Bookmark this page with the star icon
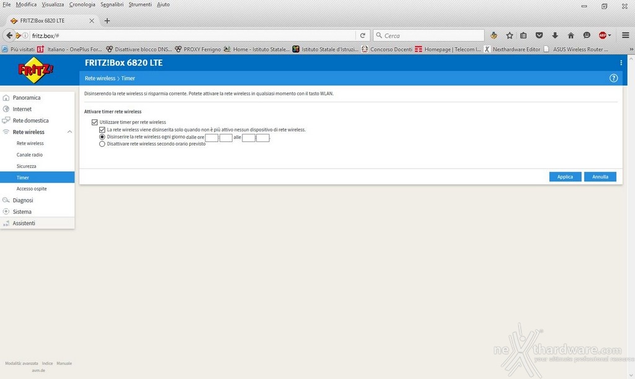The width and height of the screenshot is (635, 379). click(510, 35)
